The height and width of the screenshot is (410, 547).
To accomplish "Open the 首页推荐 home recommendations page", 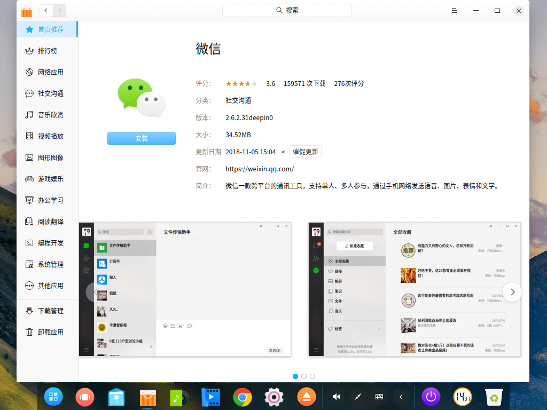I will [47, 29].
